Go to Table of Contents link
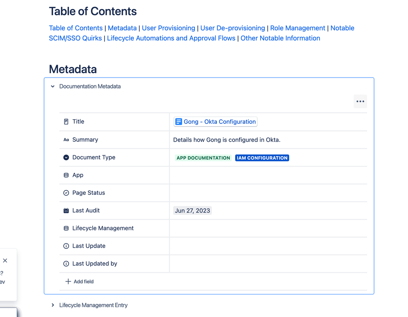The image size is (408, 317). coord(76,28)
